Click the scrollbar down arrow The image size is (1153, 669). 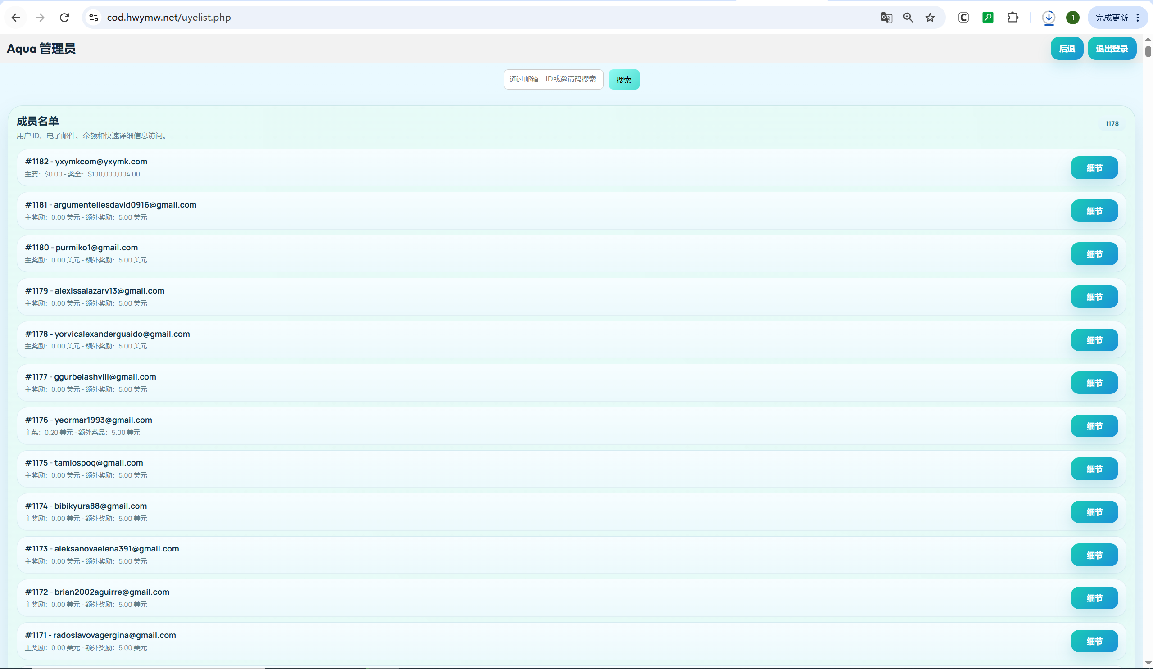[x=1148, y=663]
